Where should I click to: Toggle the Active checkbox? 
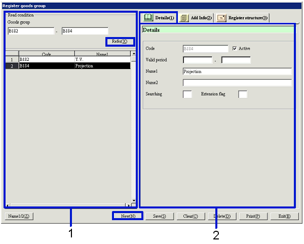(x=235, y=49)
